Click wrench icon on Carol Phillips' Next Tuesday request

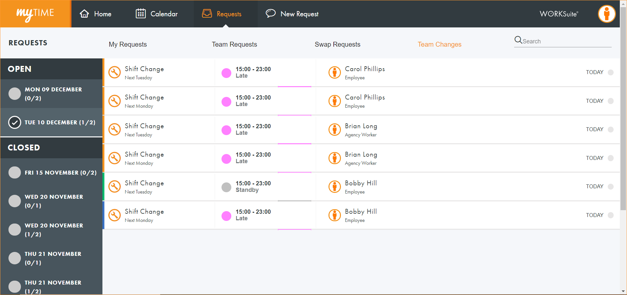(x=115, y=72)
